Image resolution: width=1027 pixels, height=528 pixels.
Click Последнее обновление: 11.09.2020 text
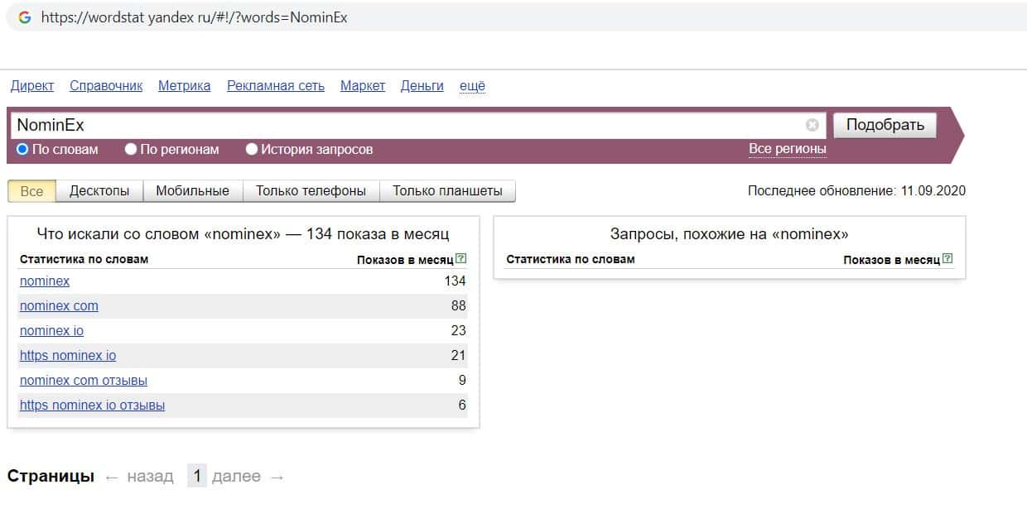[856, 191]
